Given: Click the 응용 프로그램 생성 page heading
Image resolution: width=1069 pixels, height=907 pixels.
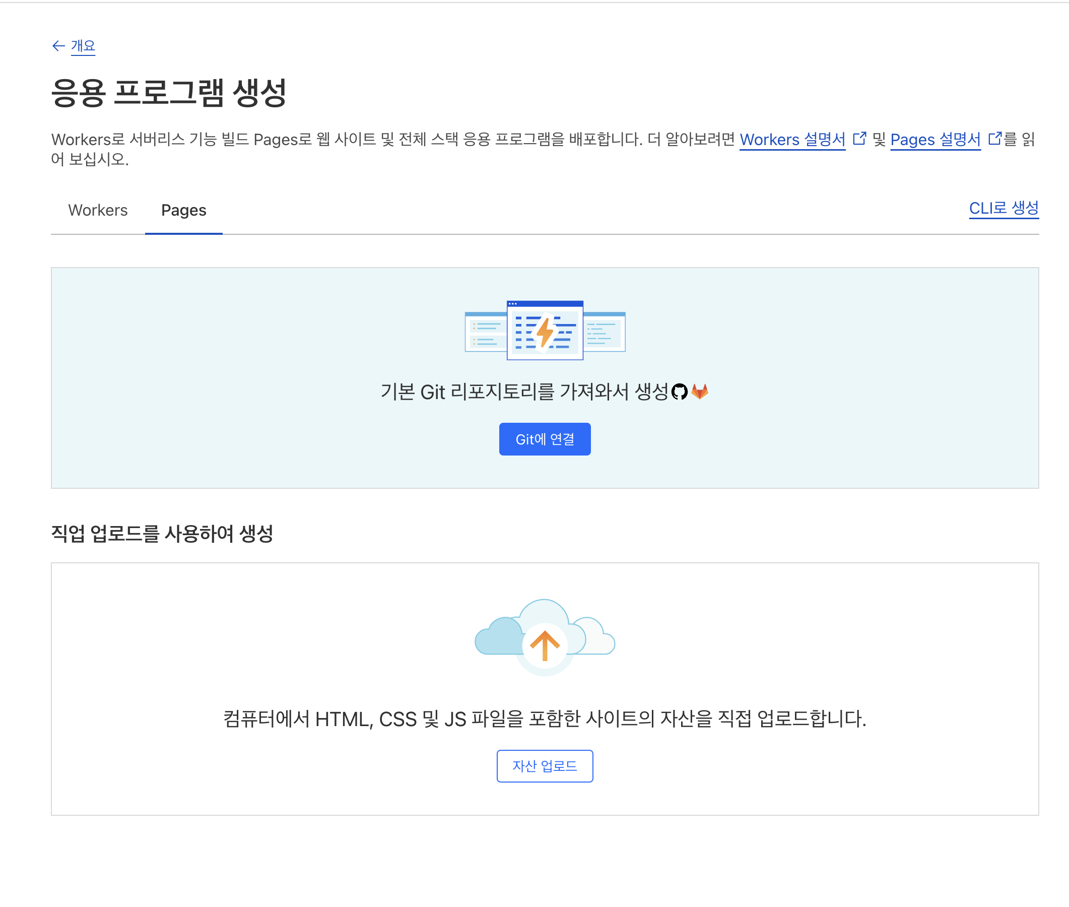Looking at the screenshot, I should 169,93.
